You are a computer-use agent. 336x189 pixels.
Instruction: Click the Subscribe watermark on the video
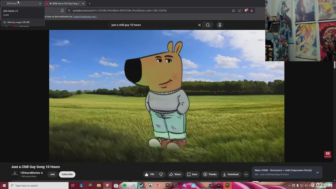pos(328,154)
